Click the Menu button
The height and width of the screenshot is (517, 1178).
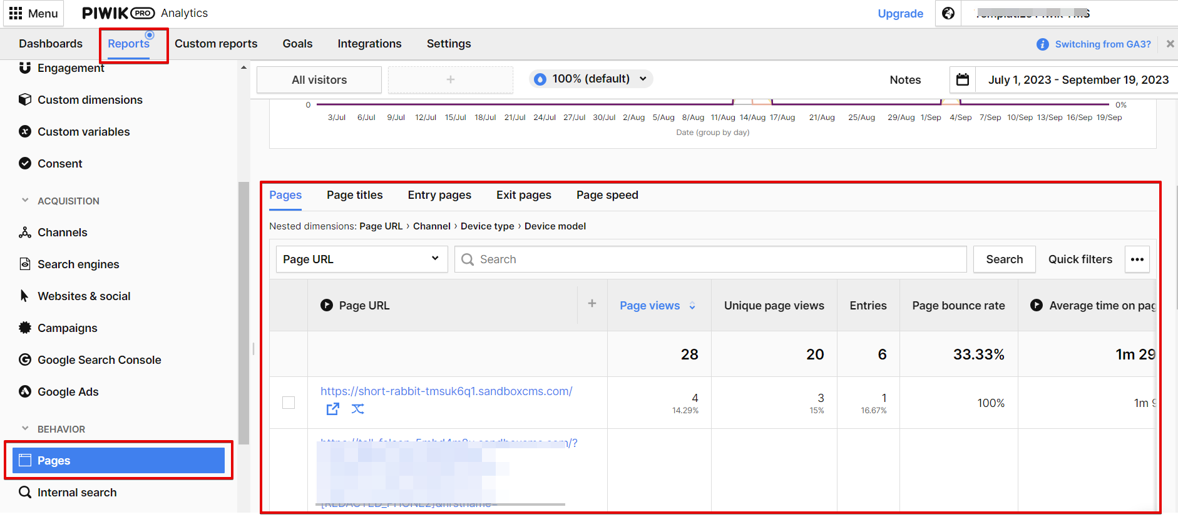34,13
